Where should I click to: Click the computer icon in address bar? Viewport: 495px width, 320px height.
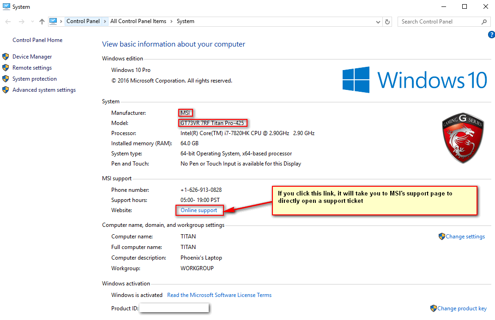click(x=53, y=21)
